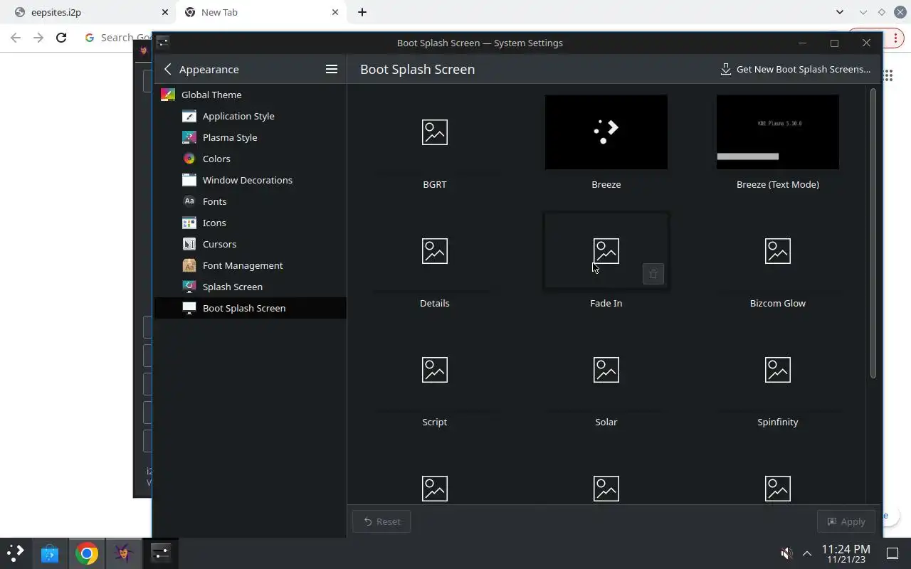Click the Reset button

381,521
